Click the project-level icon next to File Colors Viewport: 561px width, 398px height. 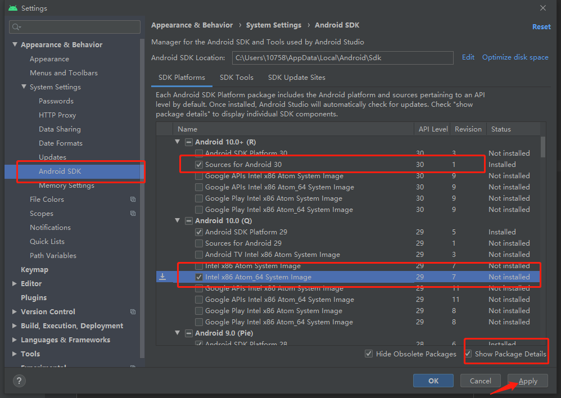click(x=133, y=200)
